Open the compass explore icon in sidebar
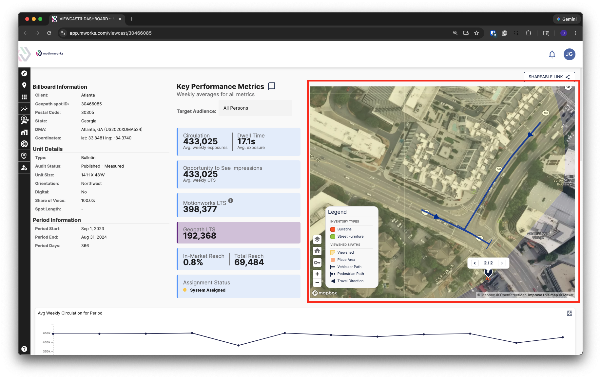The width and height of the screenshot is (601, 379). coord(24,73)
